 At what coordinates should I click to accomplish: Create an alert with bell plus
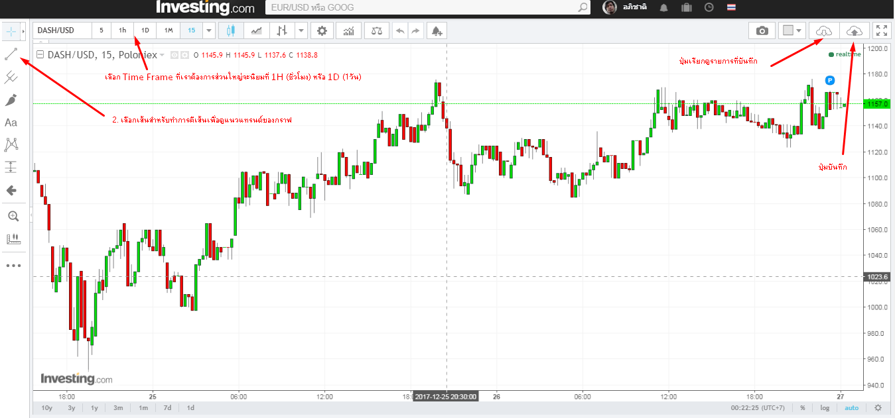pyautogui.click(x=436, y=30)
